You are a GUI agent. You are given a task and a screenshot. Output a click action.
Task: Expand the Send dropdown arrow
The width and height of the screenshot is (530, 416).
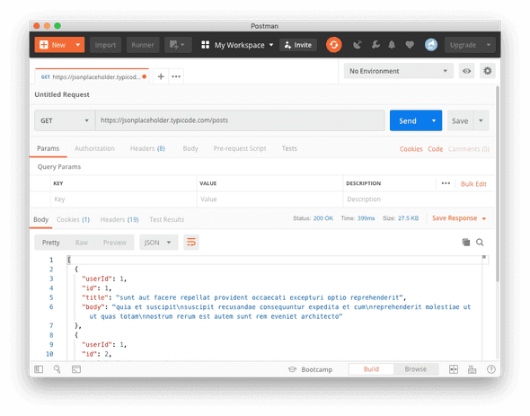click(434, 120)
